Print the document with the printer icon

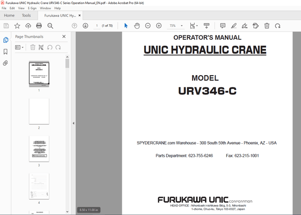(x=39, y=26)
